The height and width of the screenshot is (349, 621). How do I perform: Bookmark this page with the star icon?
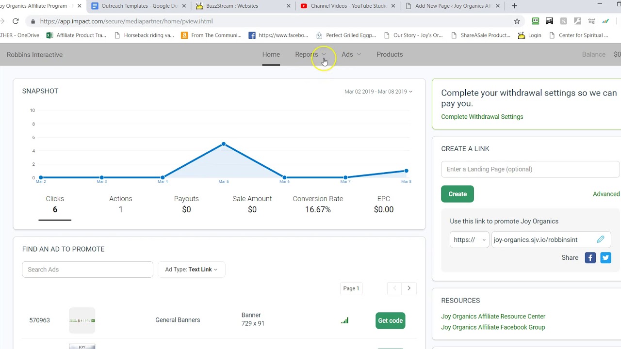point(517,21)
